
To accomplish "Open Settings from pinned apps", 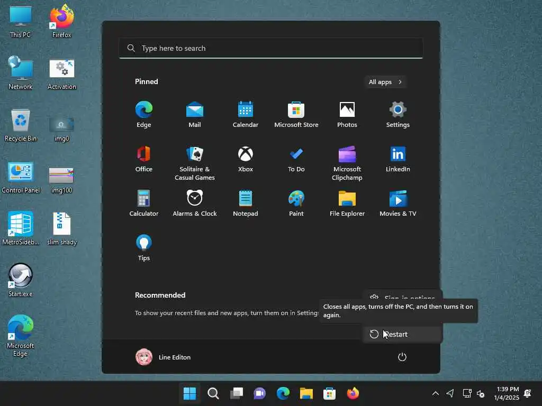I will tap(398, 115).
